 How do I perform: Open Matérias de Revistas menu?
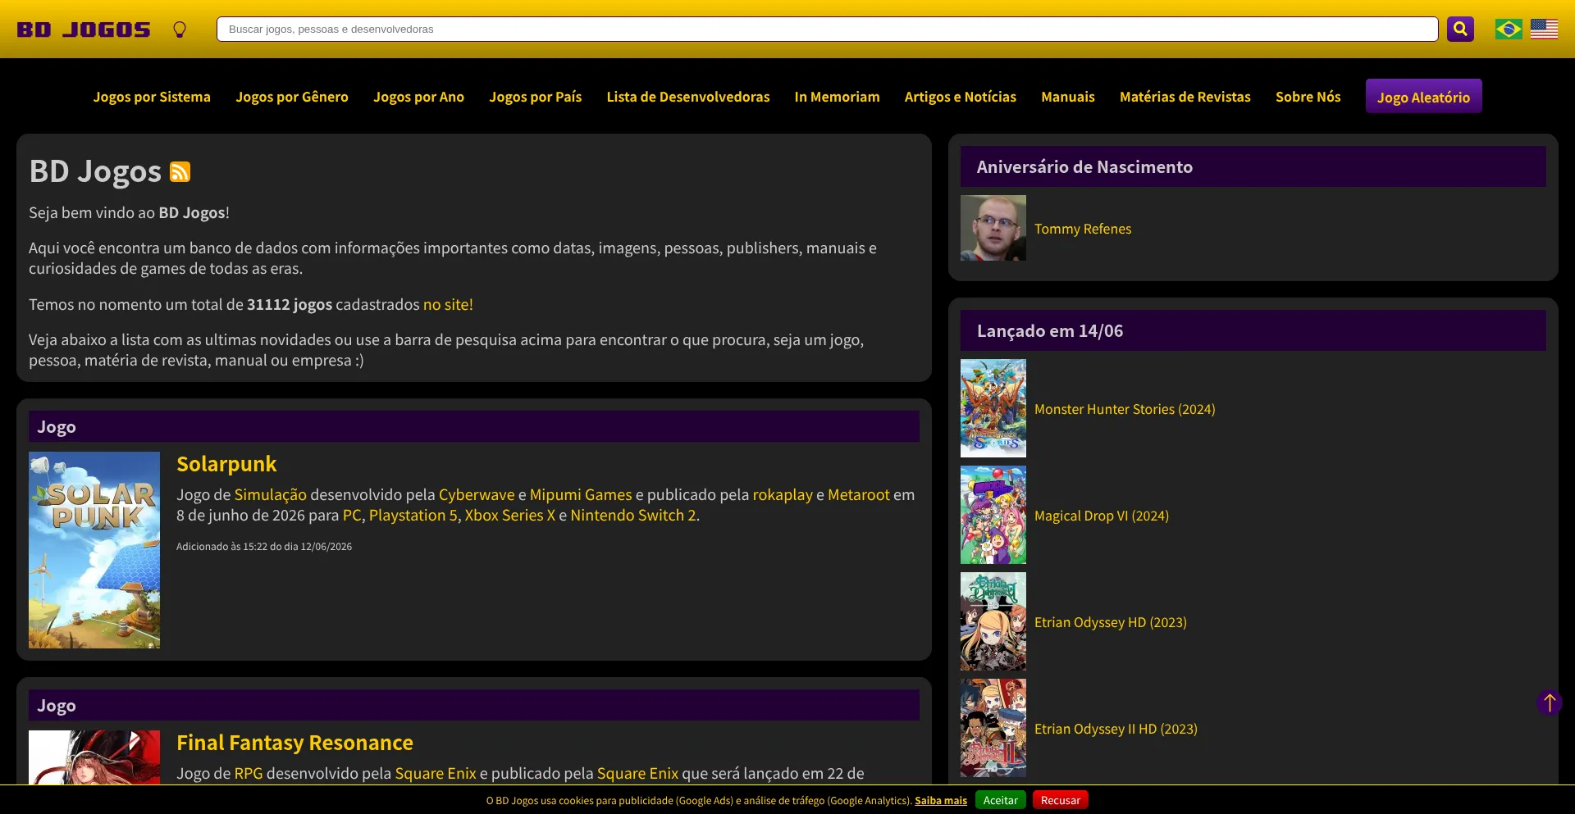1185,97
